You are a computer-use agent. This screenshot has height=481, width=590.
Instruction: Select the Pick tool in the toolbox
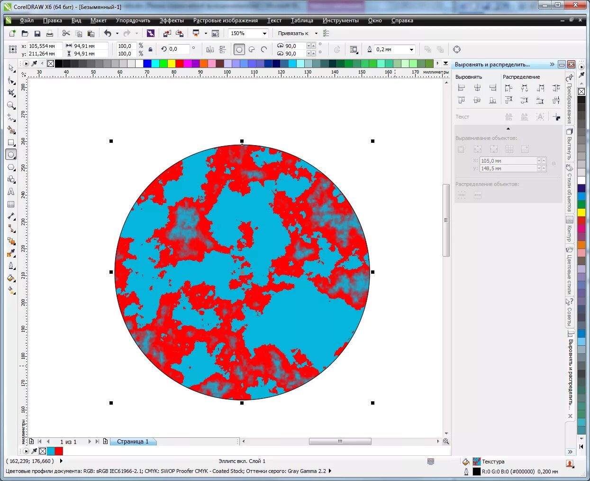[11, 68]
